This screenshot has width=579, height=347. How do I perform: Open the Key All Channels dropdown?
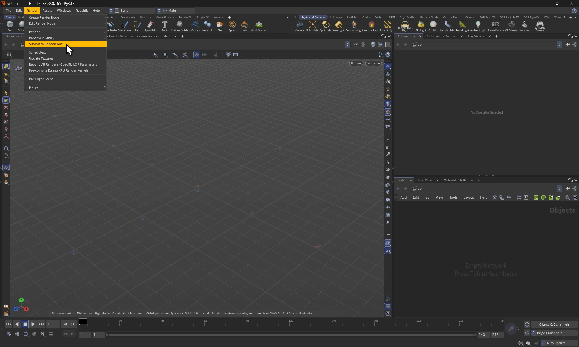click(x=554, y=333)
